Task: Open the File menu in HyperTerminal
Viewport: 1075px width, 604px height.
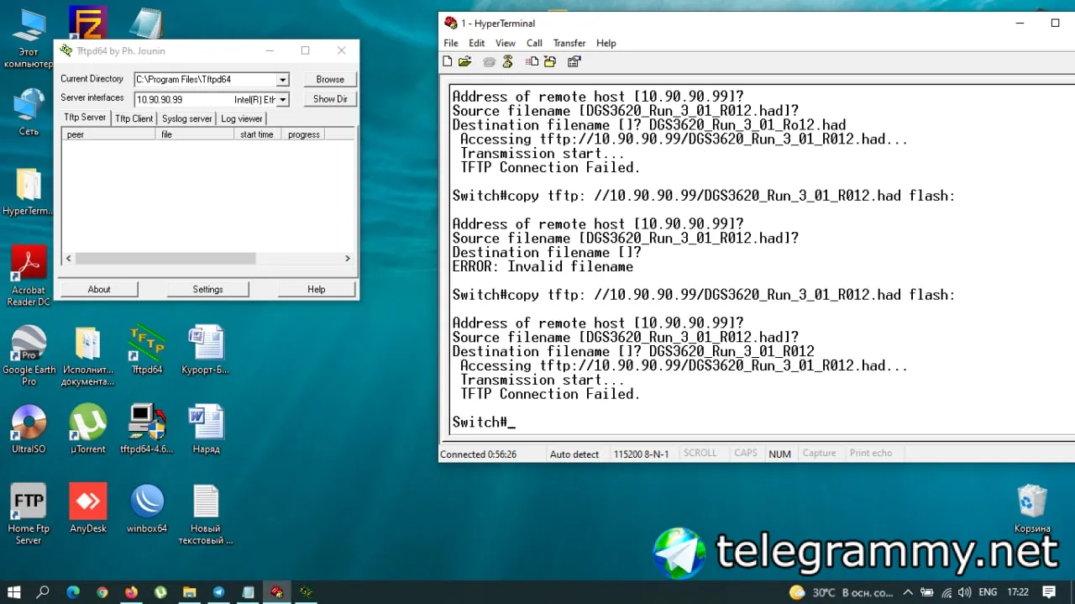Action: point(451,43)
